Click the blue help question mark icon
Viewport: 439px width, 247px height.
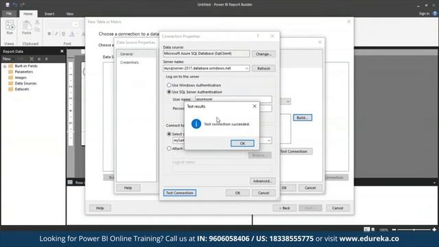click(434, 14)
